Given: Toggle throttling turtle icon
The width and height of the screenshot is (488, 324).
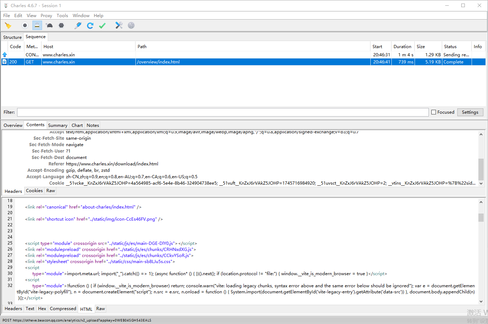Looking at the screenshot, I should (50, 25).
